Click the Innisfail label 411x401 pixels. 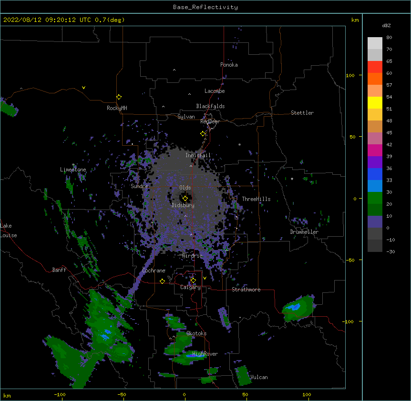198,155
